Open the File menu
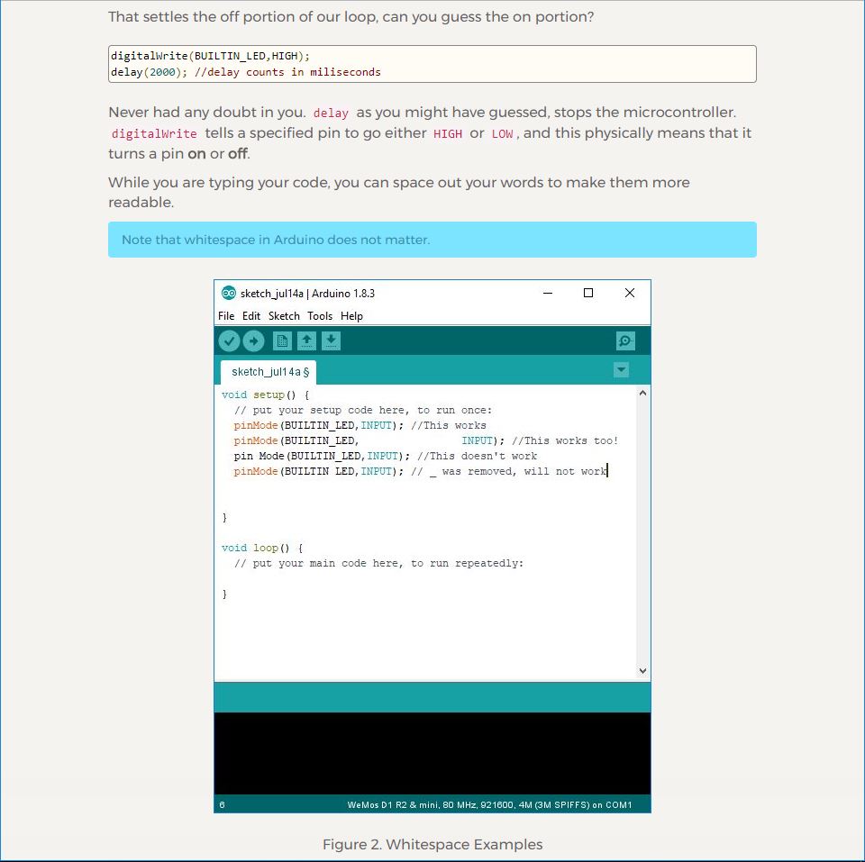 tap(226, 316)
